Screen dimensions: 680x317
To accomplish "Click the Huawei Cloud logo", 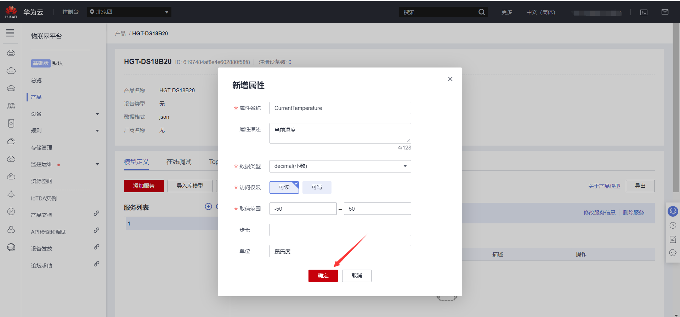I will tap(11, 12).
